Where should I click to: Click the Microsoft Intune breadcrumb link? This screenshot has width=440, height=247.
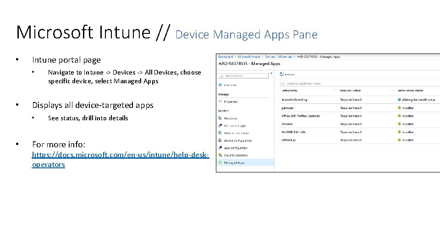coord(249,57)
